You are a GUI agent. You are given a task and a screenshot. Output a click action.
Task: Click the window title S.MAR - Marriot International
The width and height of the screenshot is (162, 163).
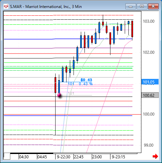pyautogui.click(x=46, y=7)
